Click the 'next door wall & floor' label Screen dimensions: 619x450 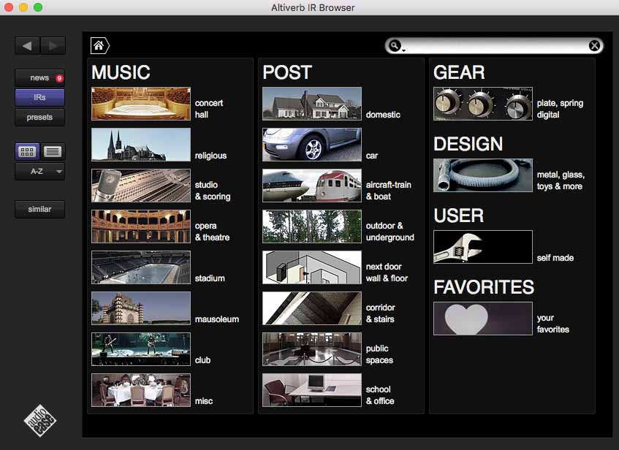387,272
